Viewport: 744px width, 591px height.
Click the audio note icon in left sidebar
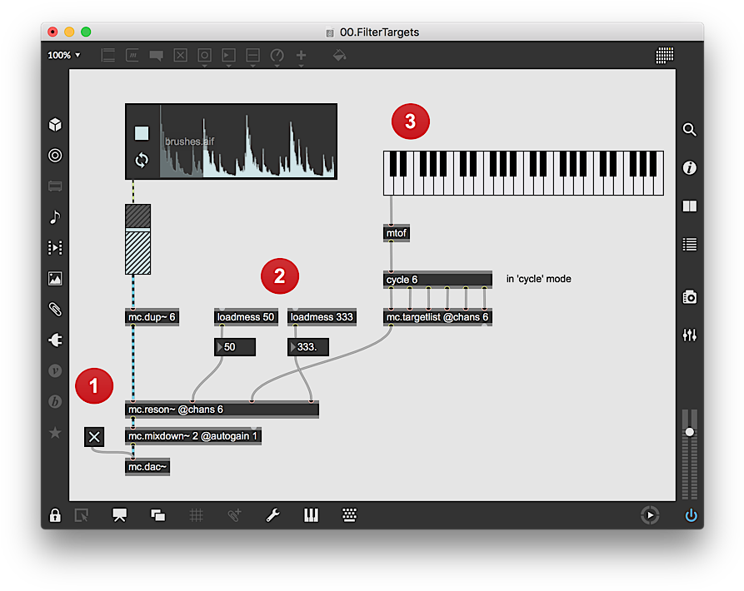click(x=55, y=216)
